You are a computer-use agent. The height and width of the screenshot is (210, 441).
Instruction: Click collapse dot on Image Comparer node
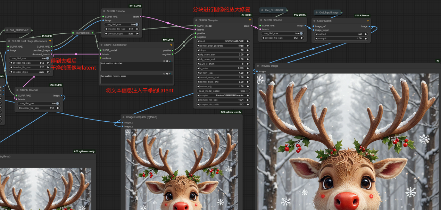coord(123,117)
